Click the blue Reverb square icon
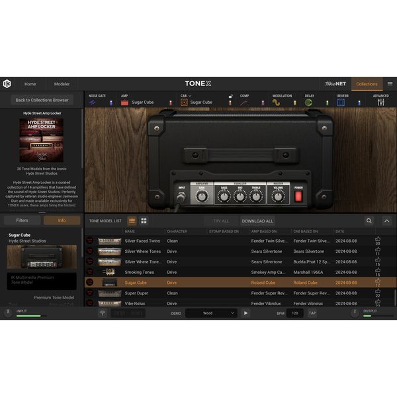Image resolution: width=397 pixels, height=397 pixels. [341, 103]
